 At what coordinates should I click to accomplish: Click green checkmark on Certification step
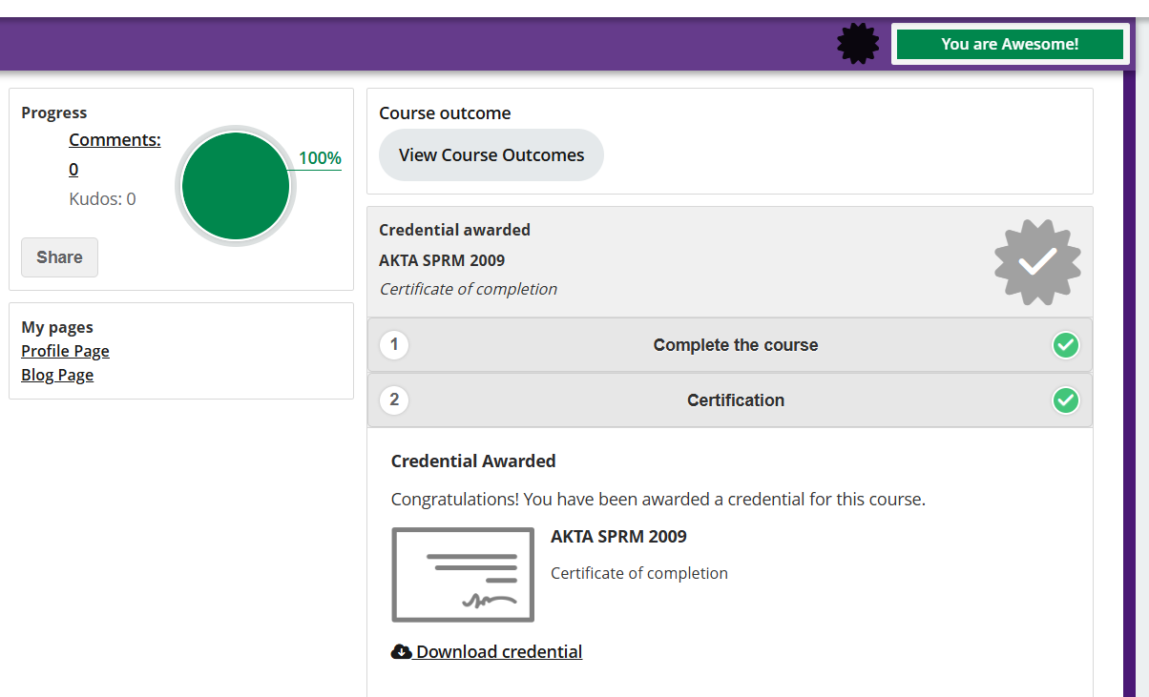(1065, 400)
